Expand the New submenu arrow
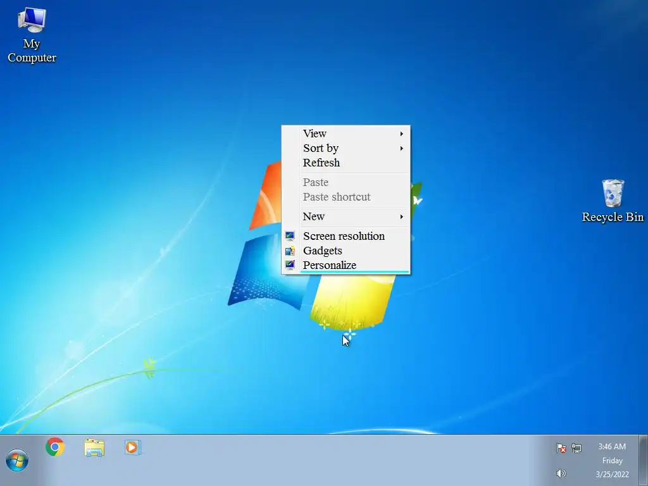The height and width of the screenshot is (486, 648). pos(401,216)
